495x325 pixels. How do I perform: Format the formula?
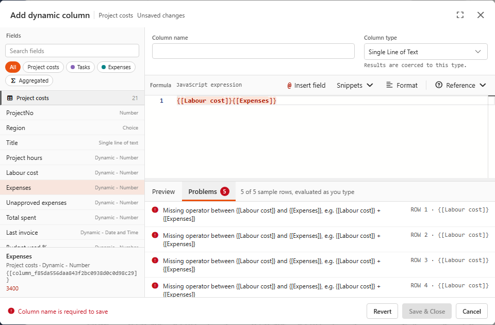click(402, 85)
